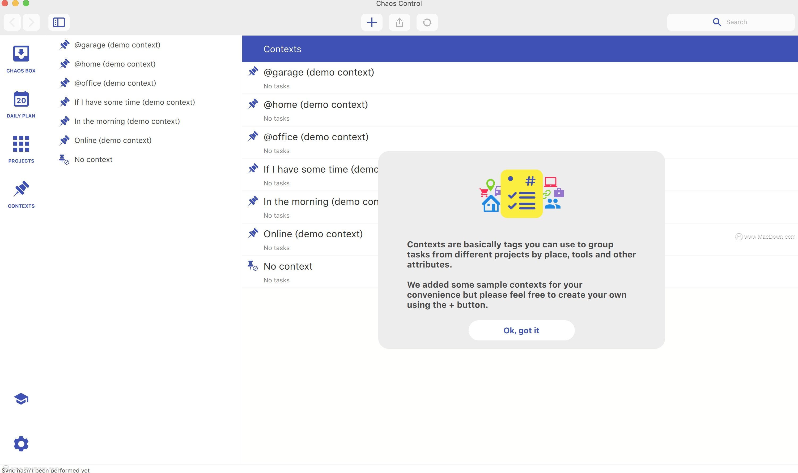
Task: Open @garage (demo context) in main pane
Action: [520, 78]
